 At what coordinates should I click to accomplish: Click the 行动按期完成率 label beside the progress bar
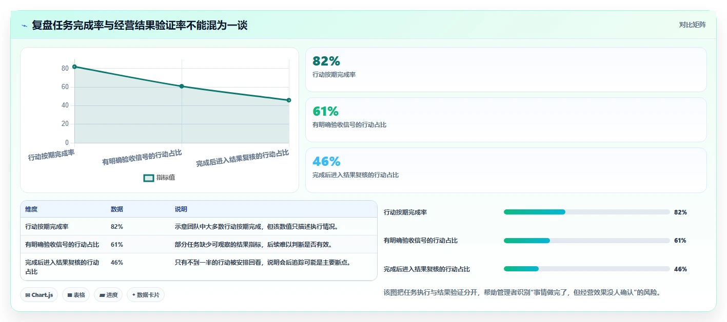click(405, 212)
